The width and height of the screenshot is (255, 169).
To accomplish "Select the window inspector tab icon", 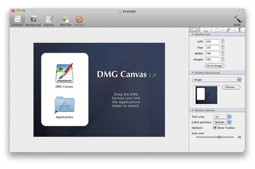I will tap(194, 30).
